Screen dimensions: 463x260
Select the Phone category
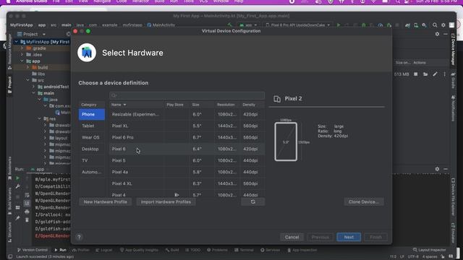tap(92, 114)
